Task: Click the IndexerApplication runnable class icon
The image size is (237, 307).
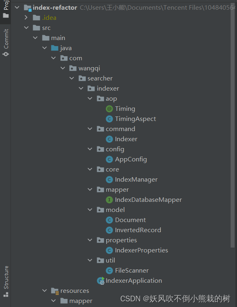Action: (101, 281)
